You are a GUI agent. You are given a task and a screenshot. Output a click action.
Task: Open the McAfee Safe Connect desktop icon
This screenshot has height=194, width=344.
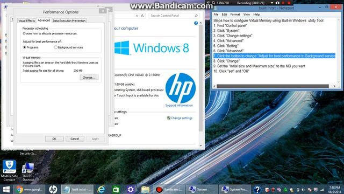(x=9, y=171)
